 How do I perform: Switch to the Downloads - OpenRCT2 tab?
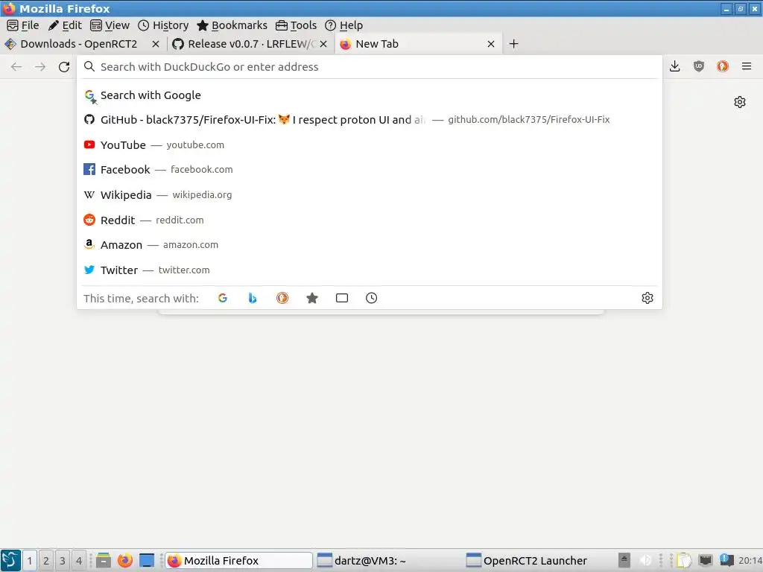coord(77,44)
